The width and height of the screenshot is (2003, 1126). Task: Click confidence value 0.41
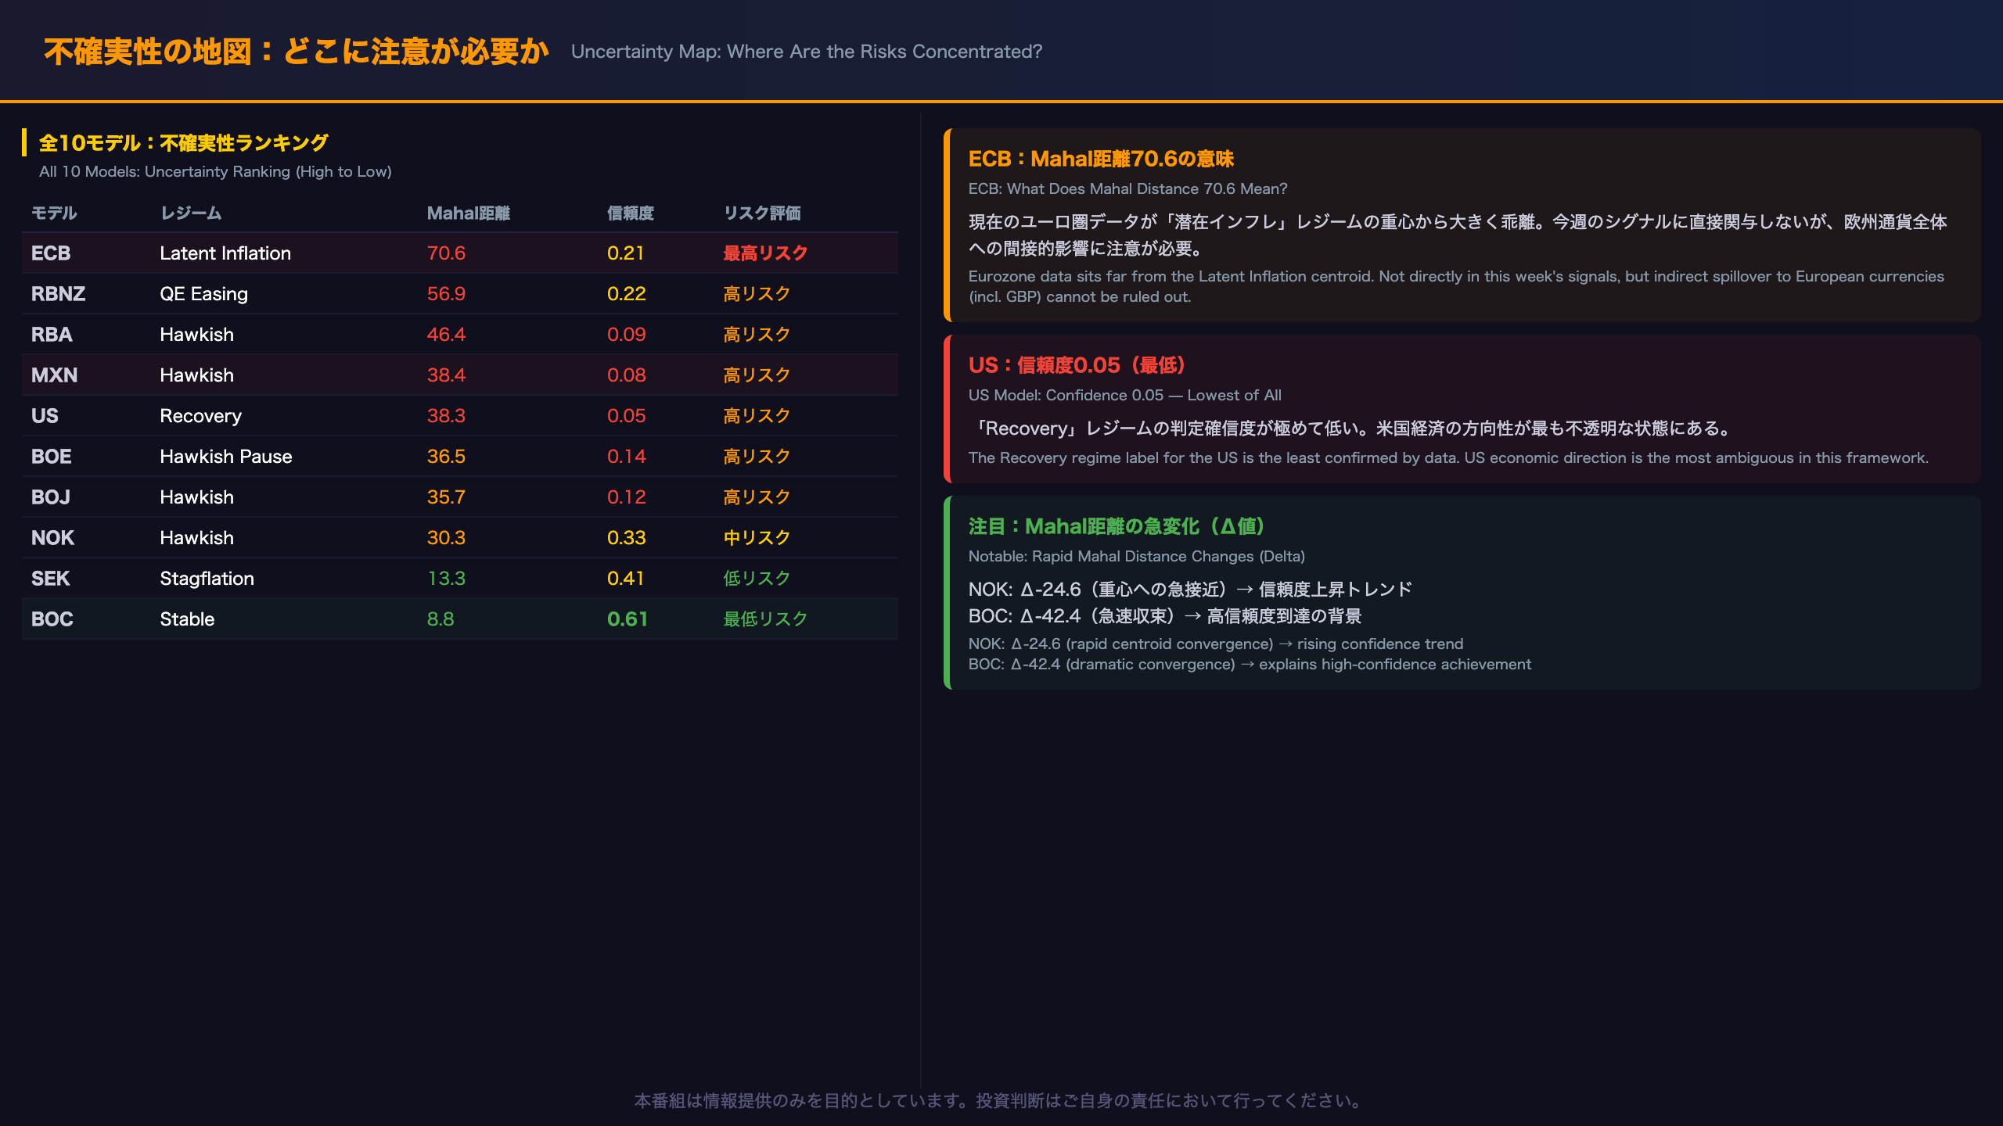626,579
